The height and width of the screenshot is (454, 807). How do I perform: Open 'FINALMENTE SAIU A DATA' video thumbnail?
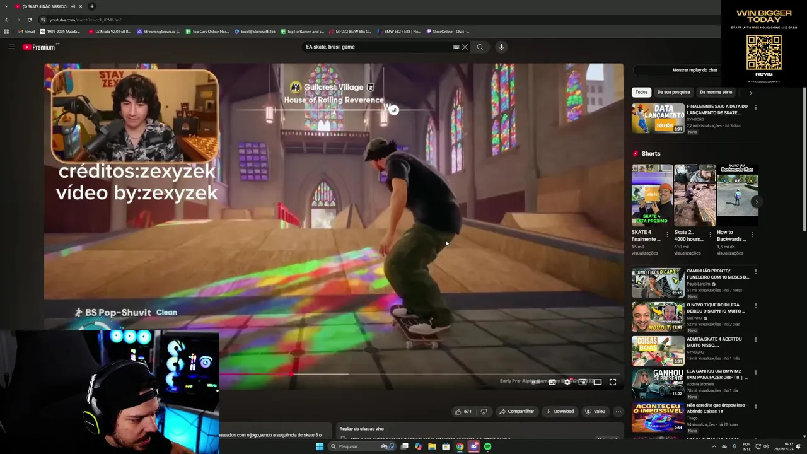coord(658,119)
